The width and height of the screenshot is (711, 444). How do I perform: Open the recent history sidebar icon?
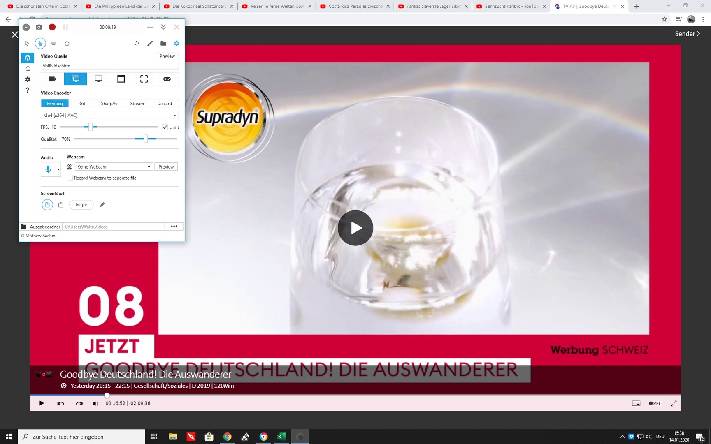click(28, 69)
